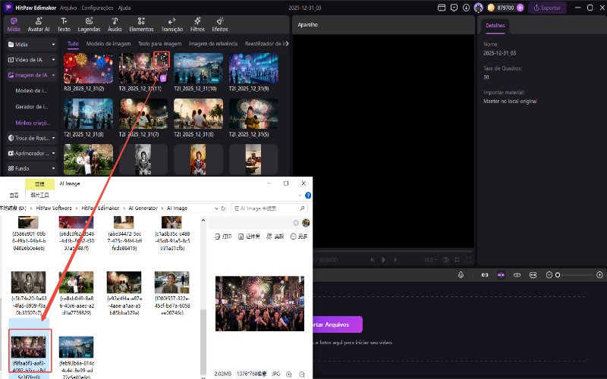Open the Elementos library
The width and height of the screenshot is (607, 379).
141,24
